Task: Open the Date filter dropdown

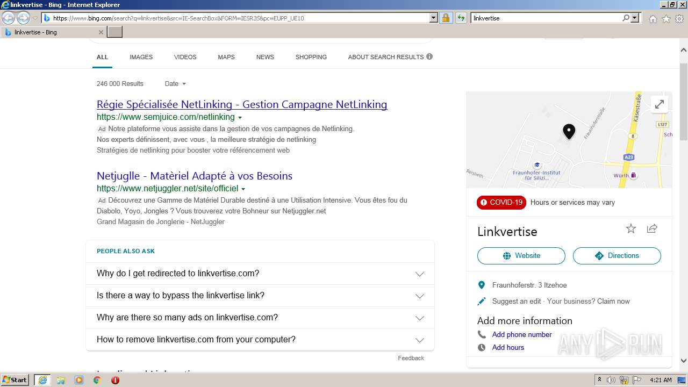Action: tap(175, 84)
